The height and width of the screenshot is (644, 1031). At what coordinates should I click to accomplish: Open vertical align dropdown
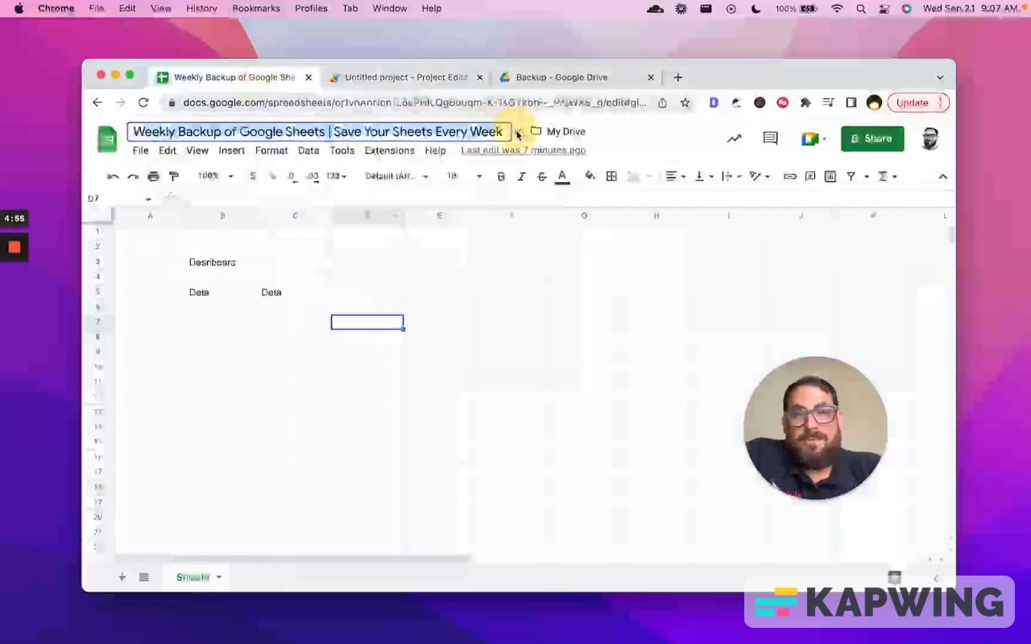tap(703, 176)
